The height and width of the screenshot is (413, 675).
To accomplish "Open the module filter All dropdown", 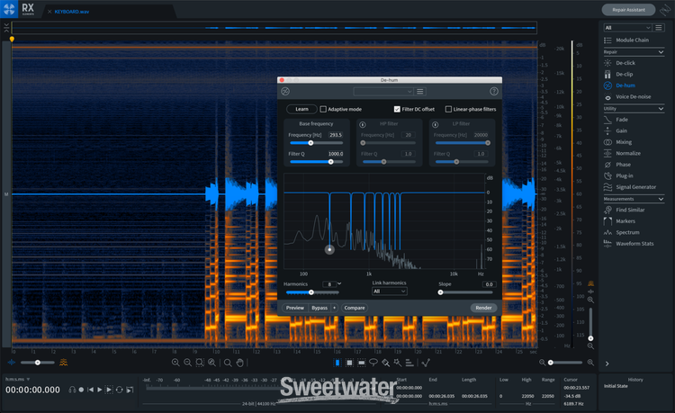I will [x=627, y=28].
